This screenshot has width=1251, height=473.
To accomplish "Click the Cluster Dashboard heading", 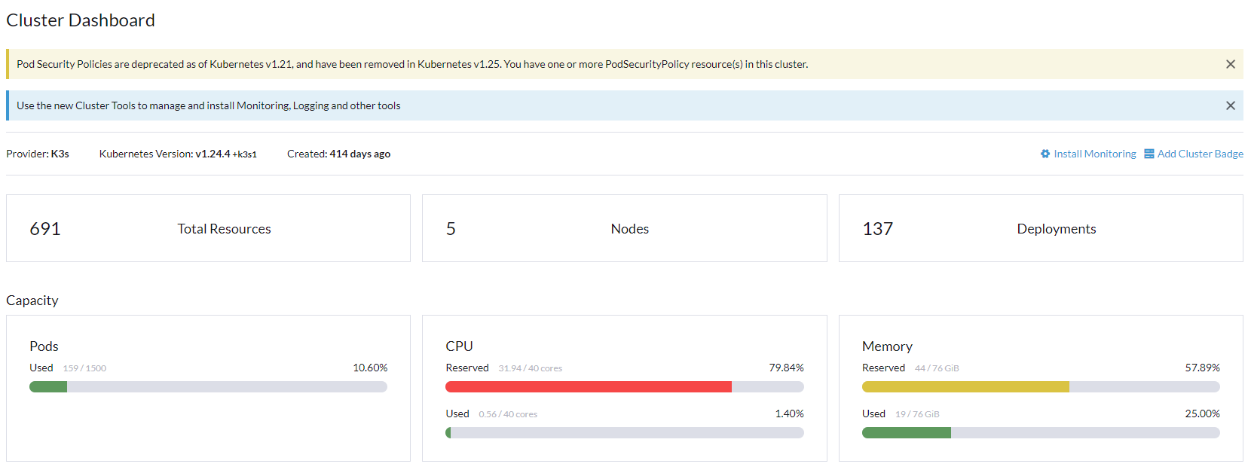I will click(81, 20).
